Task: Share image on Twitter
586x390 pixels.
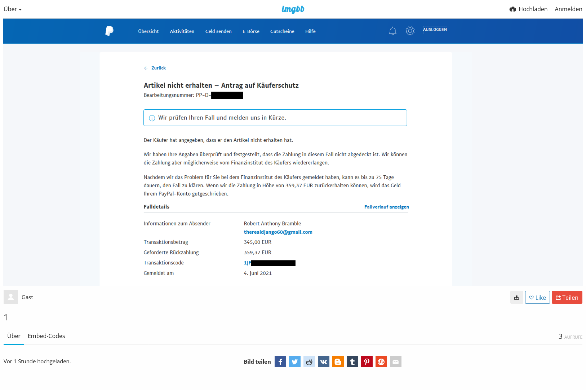Action: (x=295, y=361)
